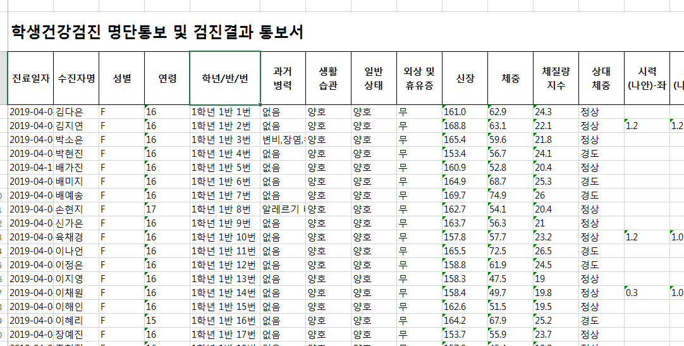Select the 수진자명 header cell
This screenshot has height=346, width=684.
click(76, 78)
